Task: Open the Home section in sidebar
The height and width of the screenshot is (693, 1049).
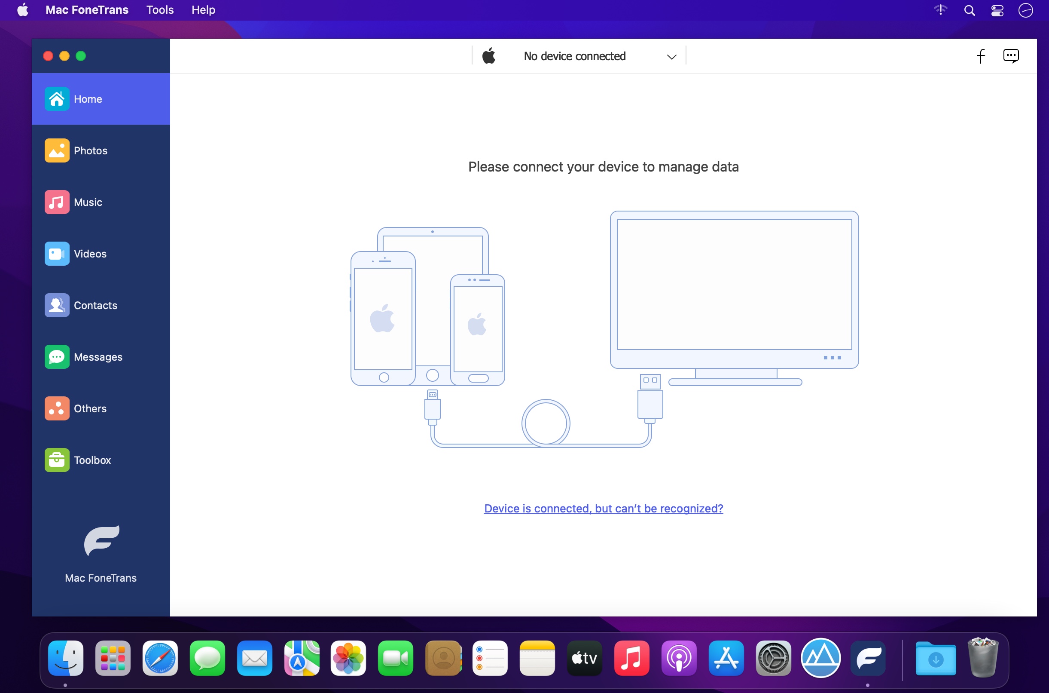Action: (101, 99)
